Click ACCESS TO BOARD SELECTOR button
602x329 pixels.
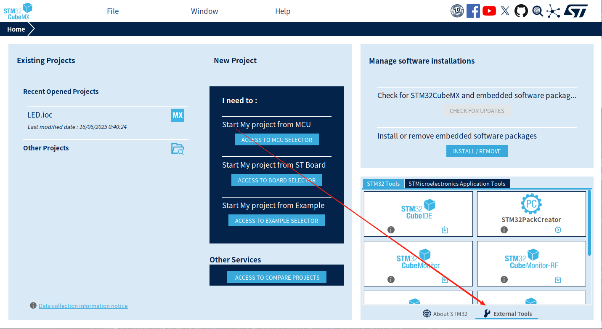click(x=277, y=180)
